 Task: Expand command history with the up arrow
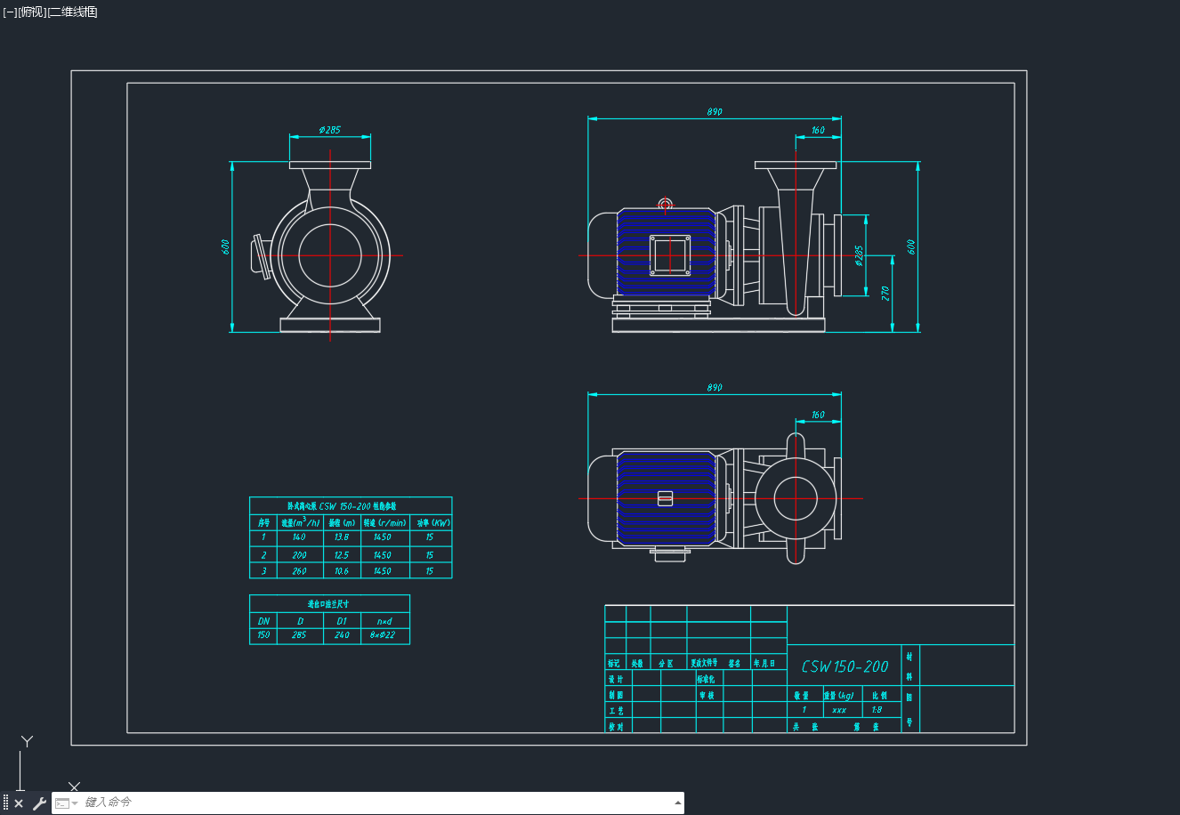click(x=678, y=803)
